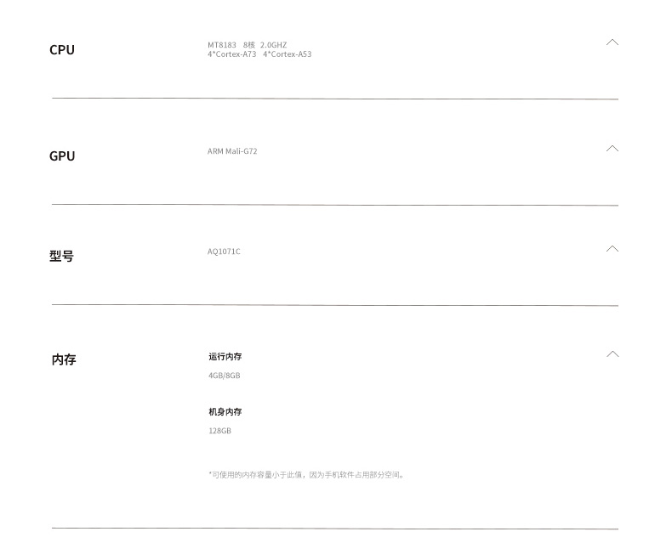Screen dimensions: 672x543
Task: Click the divider below the GPU section
Action: tap(335, 205)
